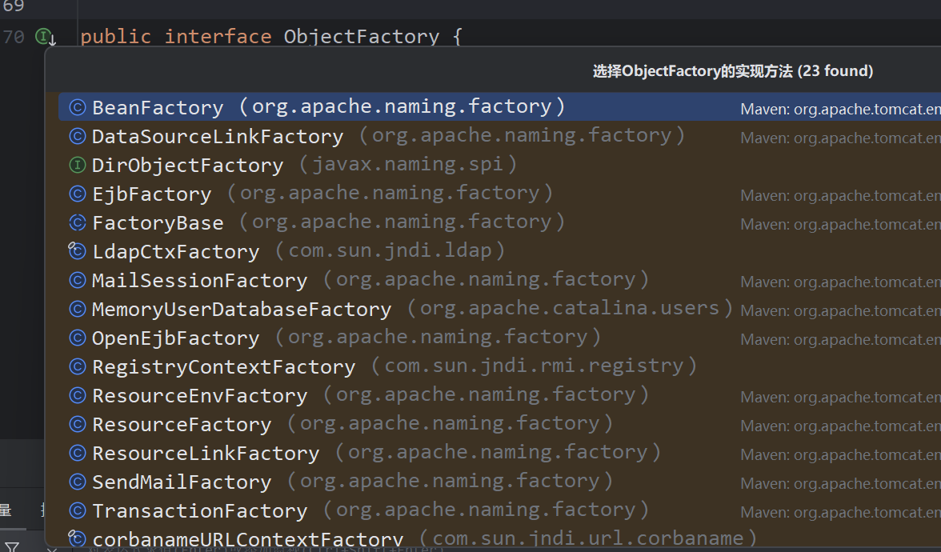Screen dimensions: 941x552
Task: Navigate to ResourceLinkFactory class
Action: pos(206,454)
